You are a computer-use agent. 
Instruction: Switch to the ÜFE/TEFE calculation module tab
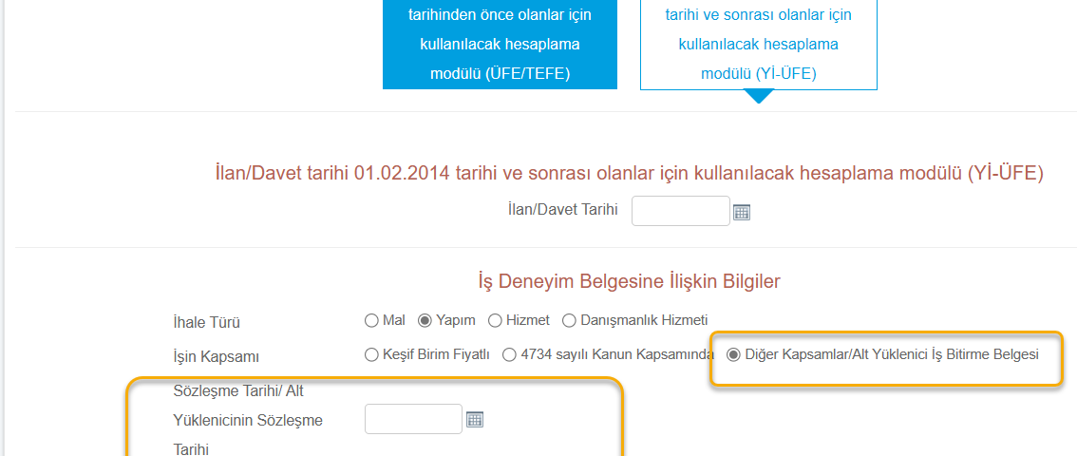(500, 45)
